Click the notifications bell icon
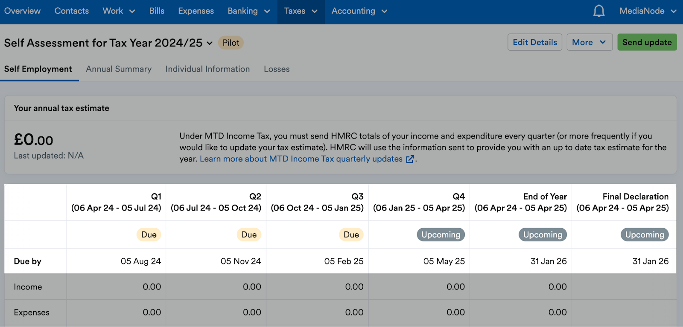The width and height of the screenshot is (683, 327). (599, 11)
